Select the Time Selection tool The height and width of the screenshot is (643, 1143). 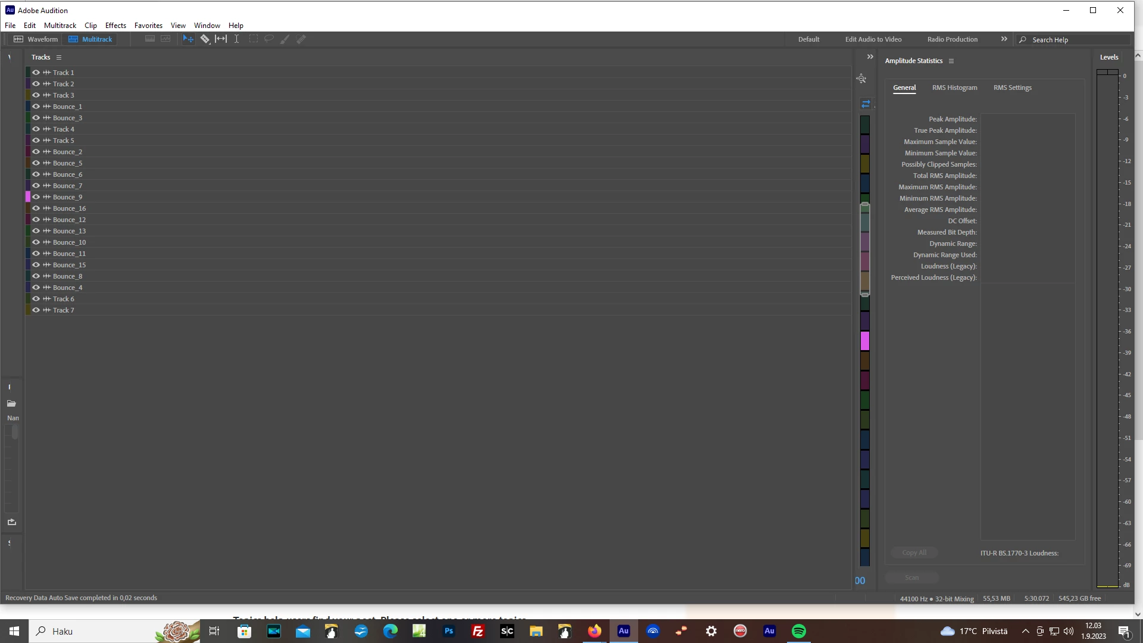coord(236,39)
